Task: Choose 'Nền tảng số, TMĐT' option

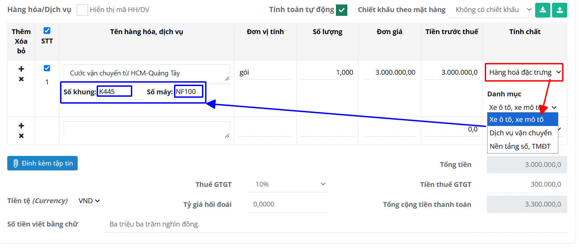Action: click(520, 146)
